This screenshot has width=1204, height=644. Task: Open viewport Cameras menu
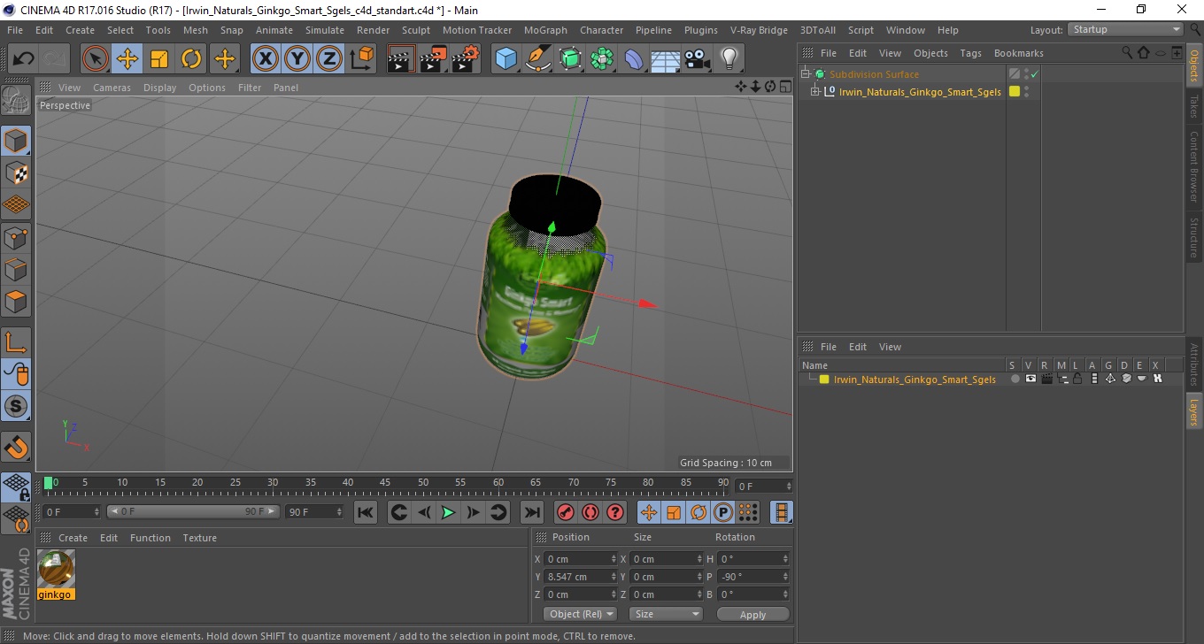[x=112, y=88]
